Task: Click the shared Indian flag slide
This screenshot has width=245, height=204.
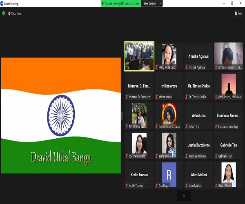Action: [x=61, y=115]
